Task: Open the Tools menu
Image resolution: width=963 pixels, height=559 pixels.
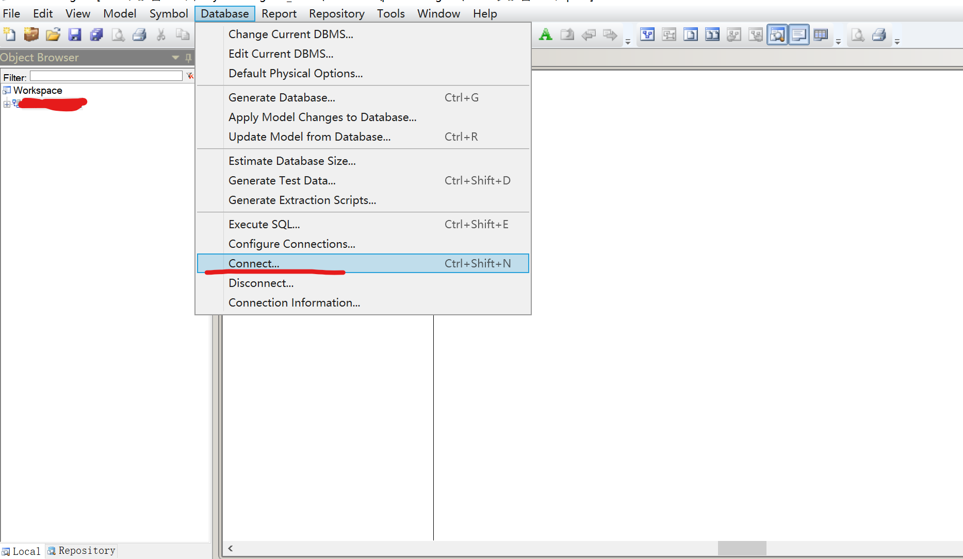Action: (390, 14)
